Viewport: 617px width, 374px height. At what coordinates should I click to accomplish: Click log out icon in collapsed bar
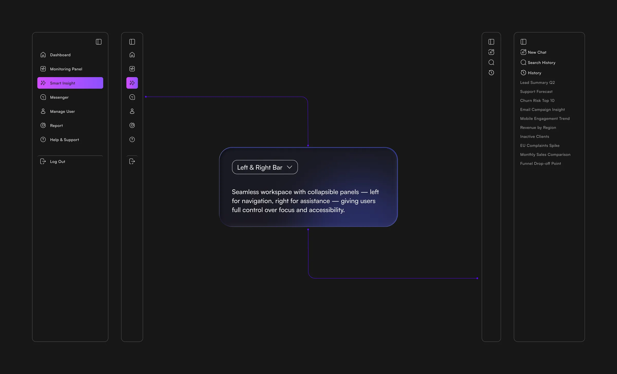tap(132, 161)
